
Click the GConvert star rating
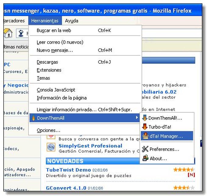(x=184, y=187)
